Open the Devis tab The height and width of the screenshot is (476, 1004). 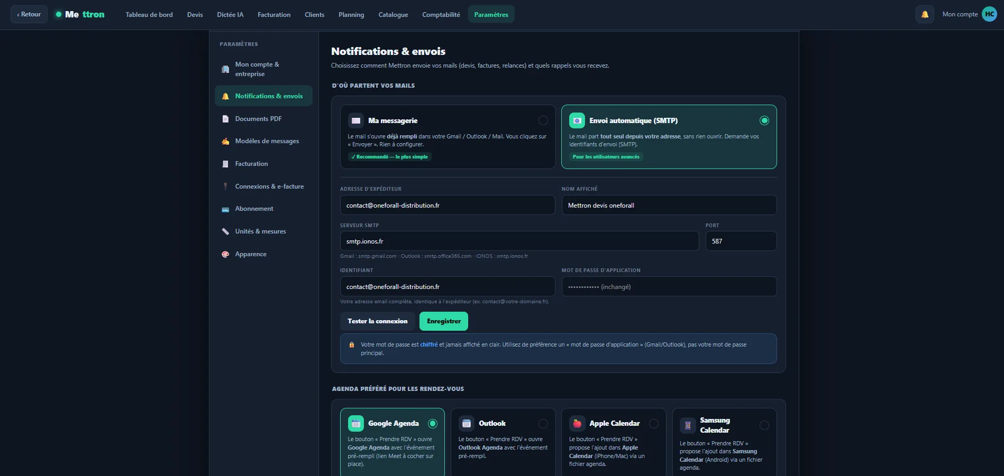tap(195, 14)
